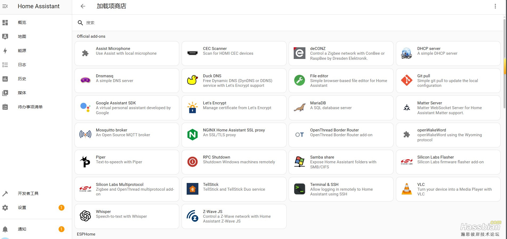Screen dimensions: 507x239
Task: Click the notification bell icon
Action: [5, 229]
